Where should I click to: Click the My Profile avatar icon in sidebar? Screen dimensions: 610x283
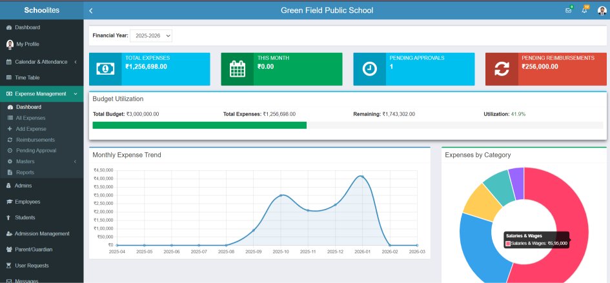(10, 44)
